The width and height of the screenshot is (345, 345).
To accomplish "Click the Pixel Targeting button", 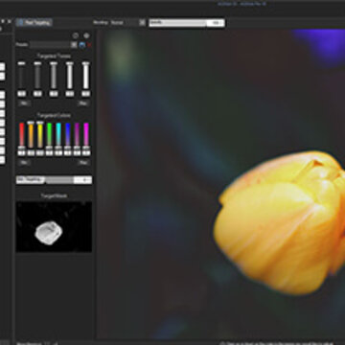I will pos(34,23).
